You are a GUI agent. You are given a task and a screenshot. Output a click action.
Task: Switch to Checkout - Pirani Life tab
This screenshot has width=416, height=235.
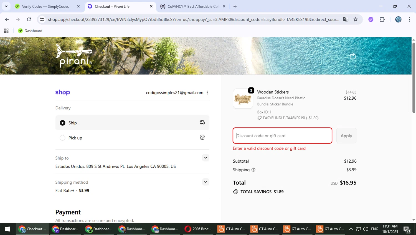(x=112, y=6)
